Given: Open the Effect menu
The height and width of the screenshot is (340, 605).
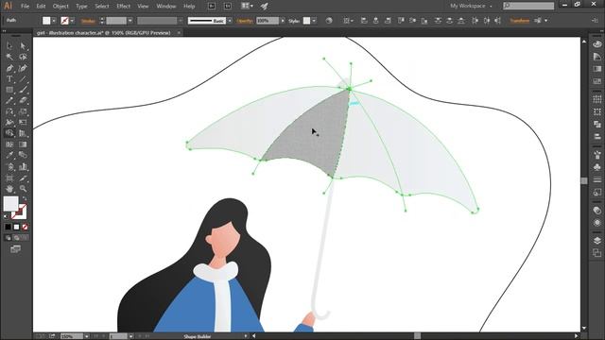Looking at the screenshot, I should (x=124, y=7).
